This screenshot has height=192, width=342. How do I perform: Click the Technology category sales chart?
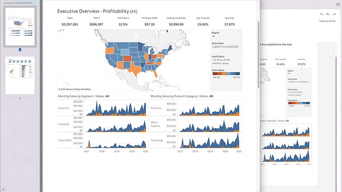(x=208, y=140)
